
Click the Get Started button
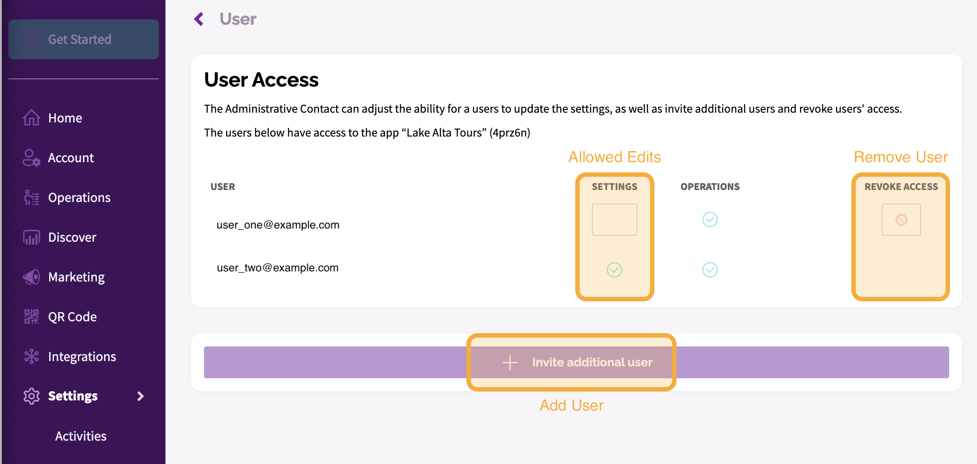click(84, 39)
